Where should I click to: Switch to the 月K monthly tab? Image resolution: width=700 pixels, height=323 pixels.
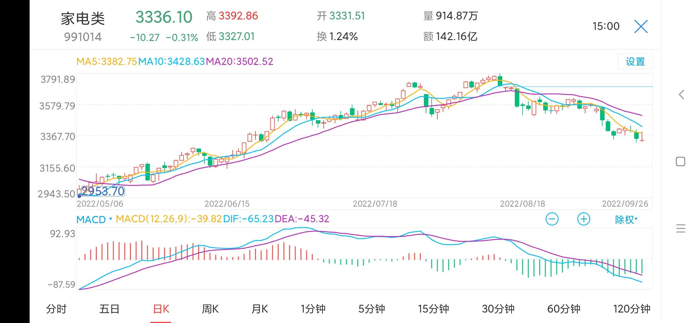(x=260, y=309)
